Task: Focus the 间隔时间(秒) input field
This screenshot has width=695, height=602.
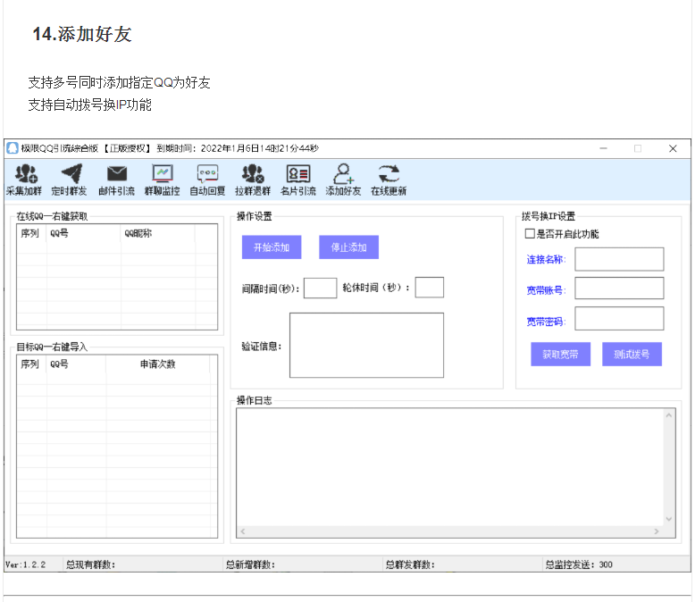Action: 320,288
